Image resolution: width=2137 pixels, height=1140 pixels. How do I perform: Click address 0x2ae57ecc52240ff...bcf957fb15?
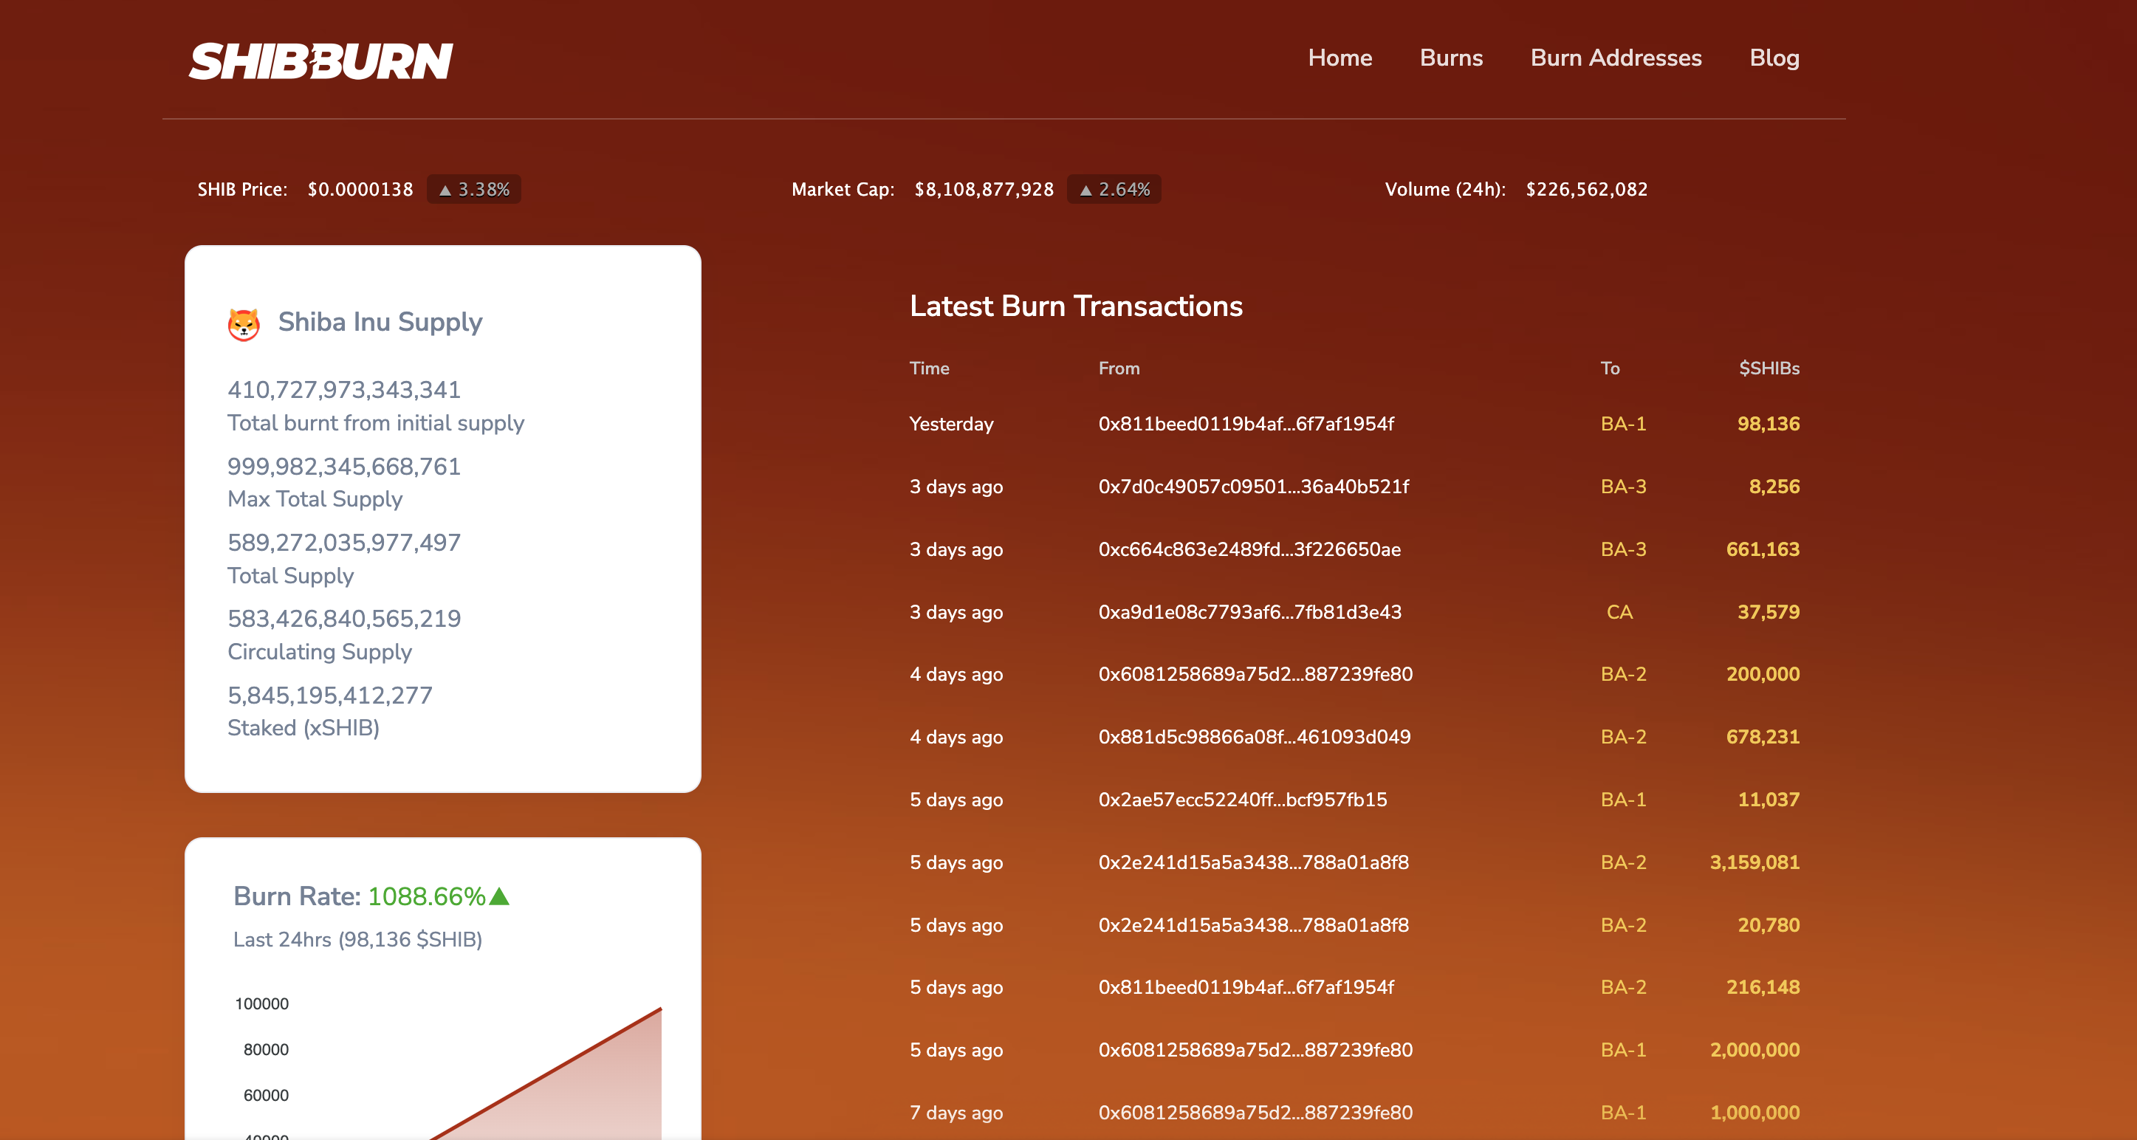[1242, 800]
